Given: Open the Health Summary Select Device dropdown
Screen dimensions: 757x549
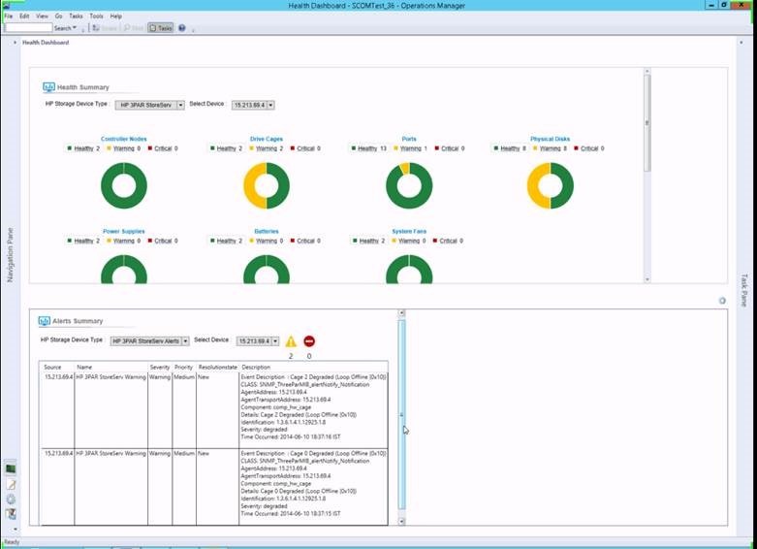Looking at the screenshot, I should click(270, 105).
